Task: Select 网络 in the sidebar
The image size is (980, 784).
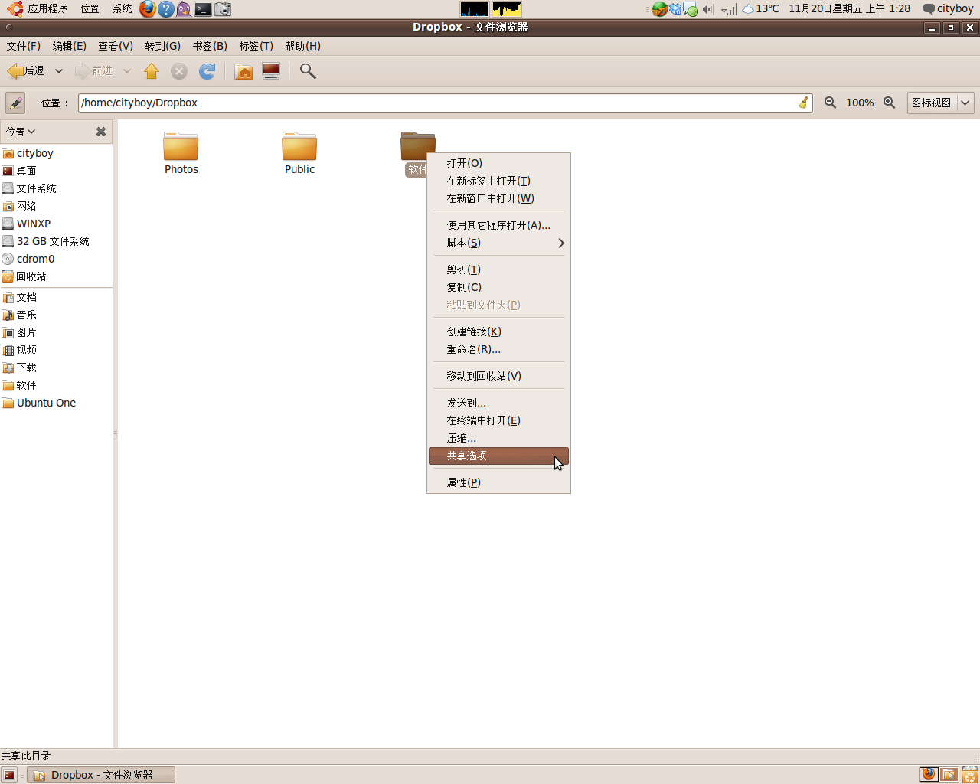Action: 57,206
